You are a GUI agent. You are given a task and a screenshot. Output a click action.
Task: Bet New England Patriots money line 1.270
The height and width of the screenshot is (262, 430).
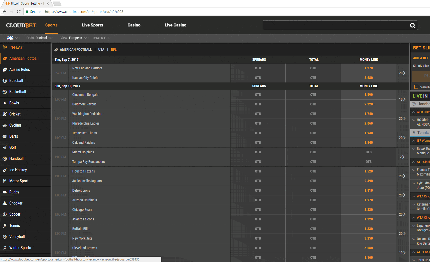coord(369,68)
